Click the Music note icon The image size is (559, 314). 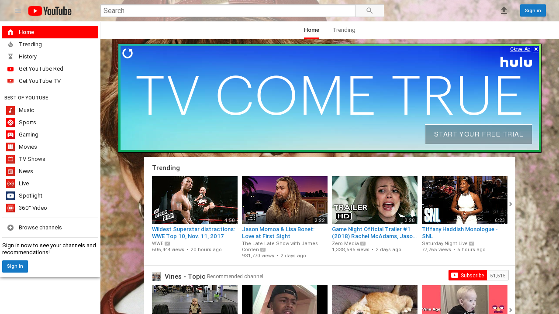(10, 110)
